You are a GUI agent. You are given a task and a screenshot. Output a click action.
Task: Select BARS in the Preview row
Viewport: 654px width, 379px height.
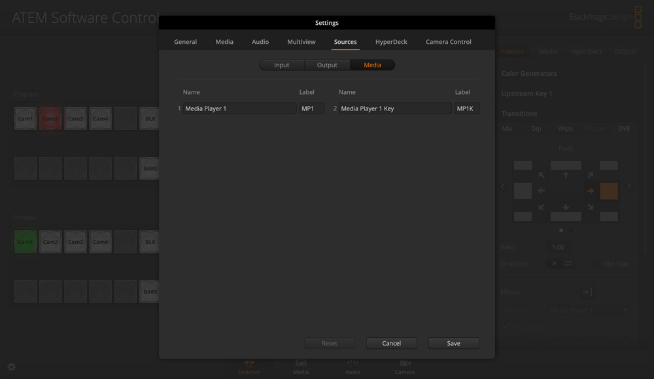(x=149, y=292)
